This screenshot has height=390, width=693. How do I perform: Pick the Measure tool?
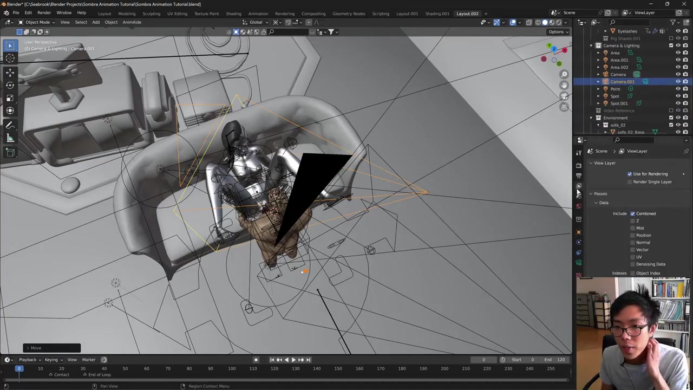point(10,138)
